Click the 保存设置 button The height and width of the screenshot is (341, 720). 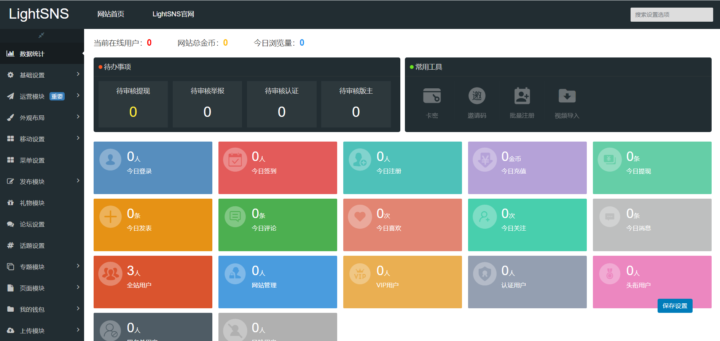point(675,306)
